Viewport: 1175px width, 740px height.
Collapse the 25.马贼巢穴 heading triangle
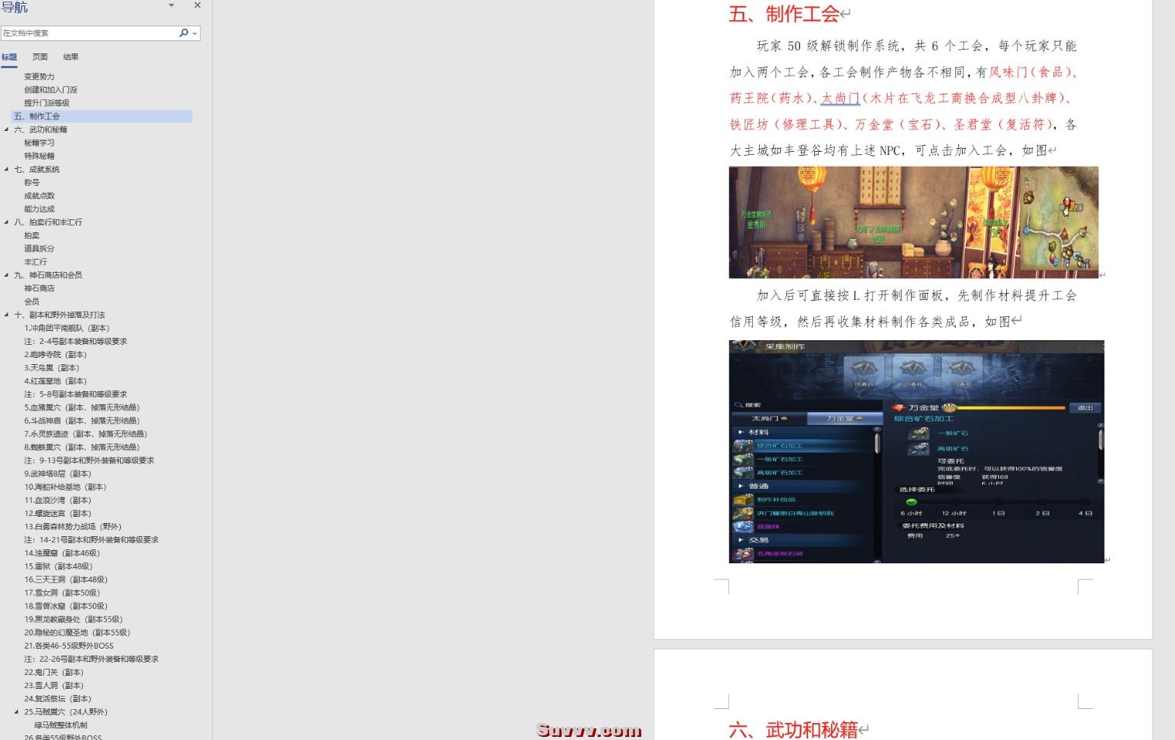pos(17,711)
